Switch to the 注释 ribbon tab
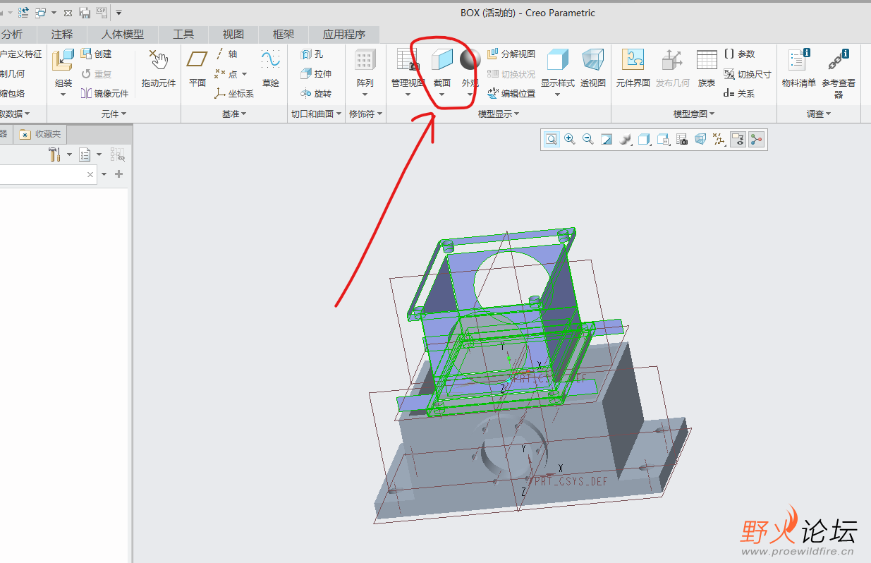Screen dimensions: 871x563 pyautogui.click(x=62, y=34)
